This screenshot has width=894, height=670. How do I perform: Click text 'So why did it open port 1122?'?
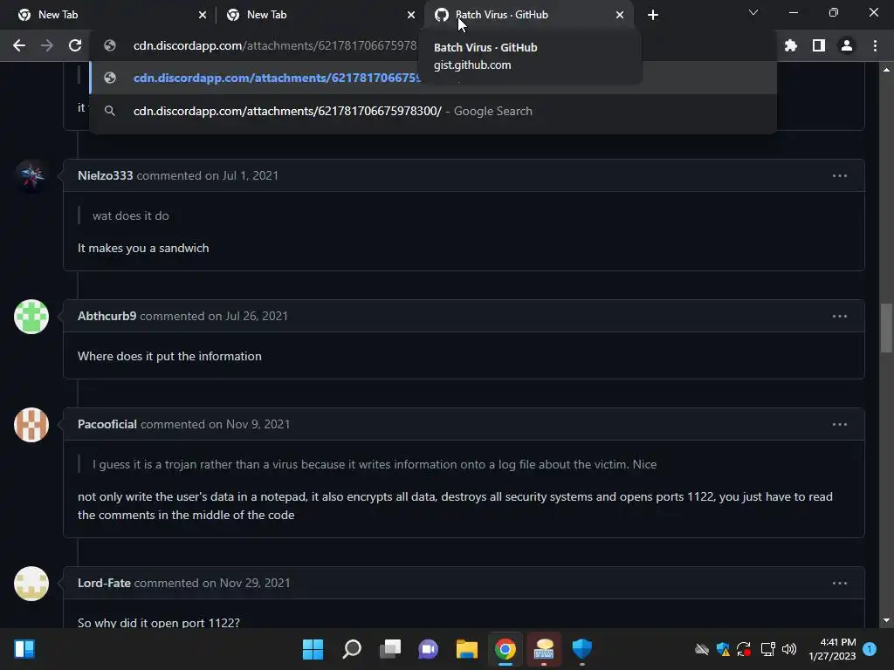[x=159, y=623]
